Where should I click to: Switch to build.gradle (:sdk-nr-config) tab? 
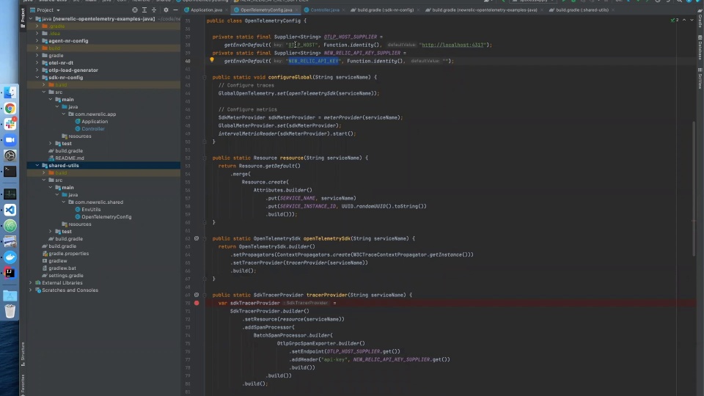[385, 10]
